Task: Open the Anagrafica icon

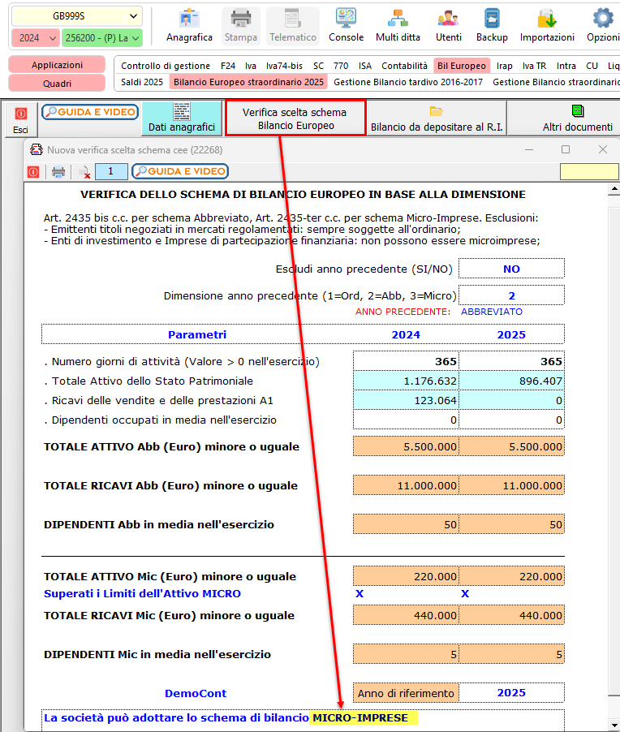Action: (x=189, y=26)
